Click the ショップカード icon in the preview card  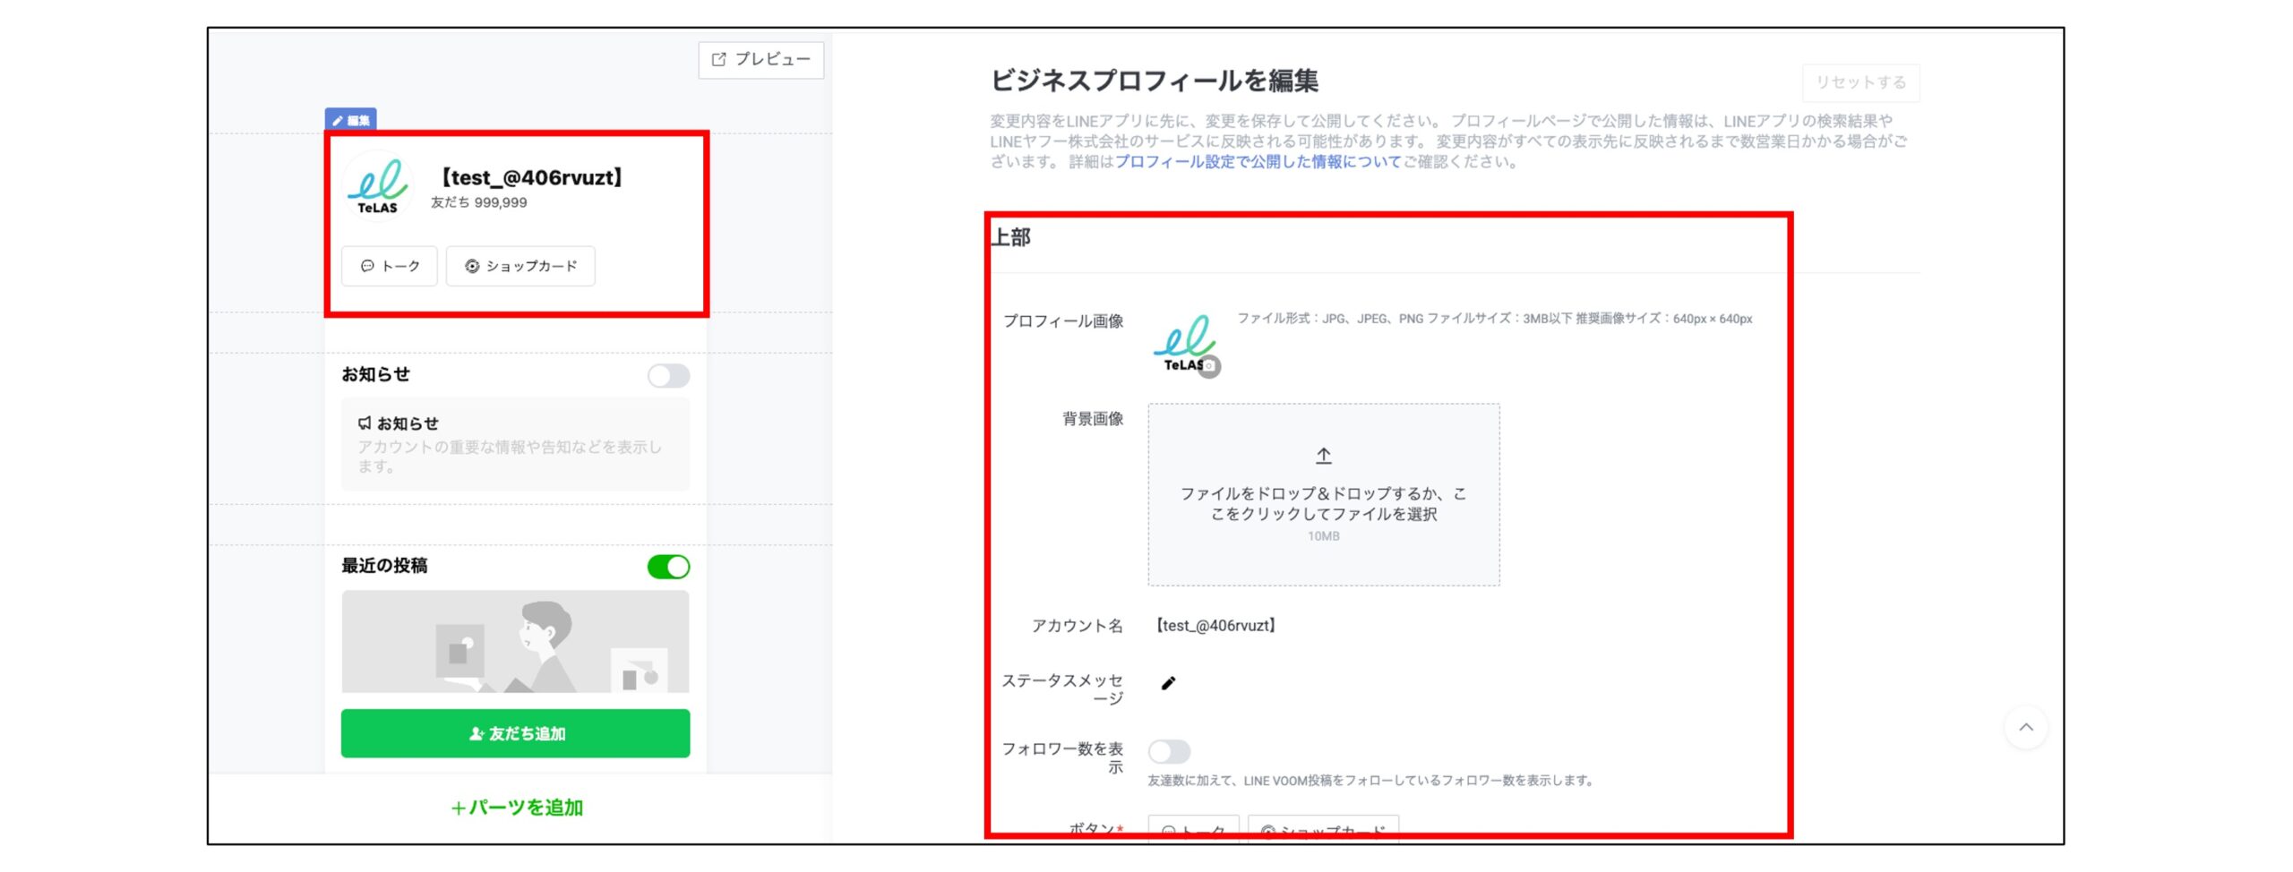tap(473, 266)
